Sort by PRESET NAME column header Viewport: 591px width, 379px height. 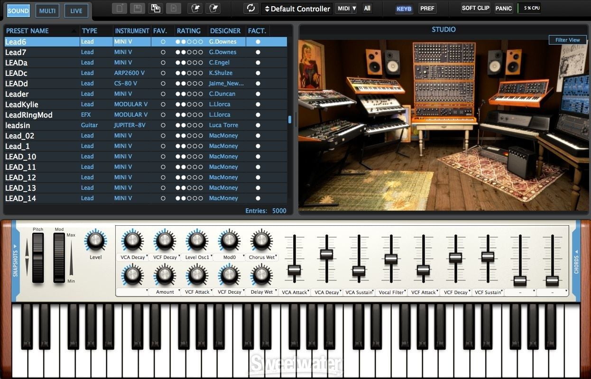[41, 31]
